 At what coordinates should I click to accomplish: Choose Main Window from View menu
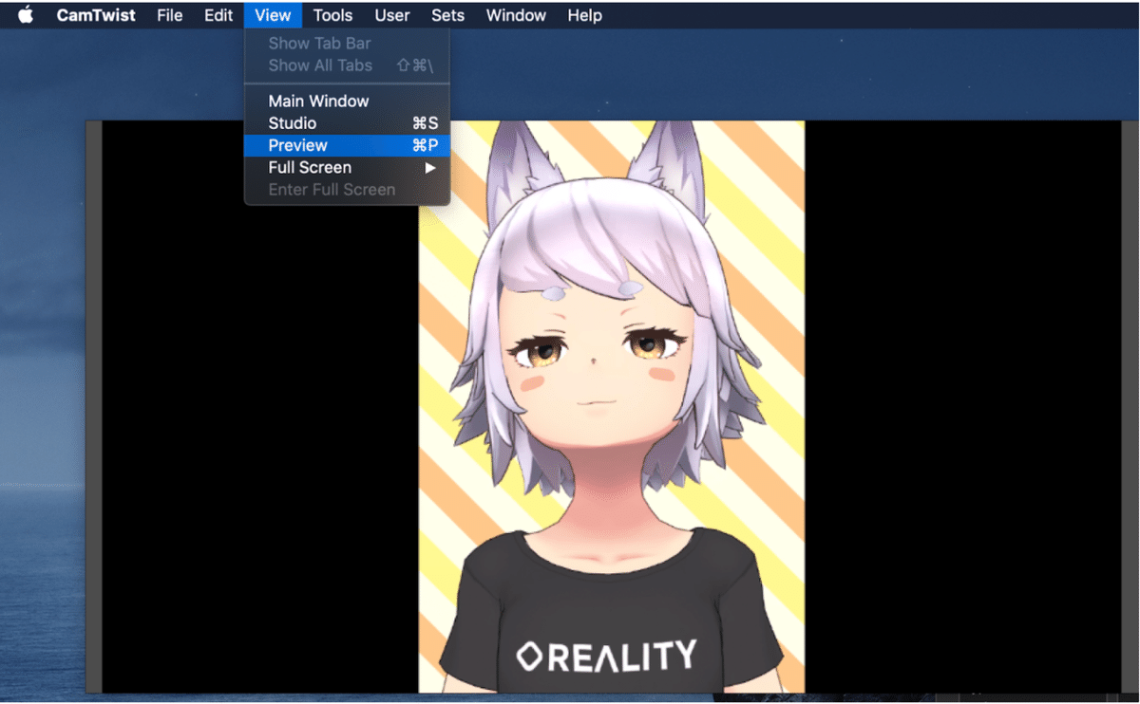(x=347, y=101)
